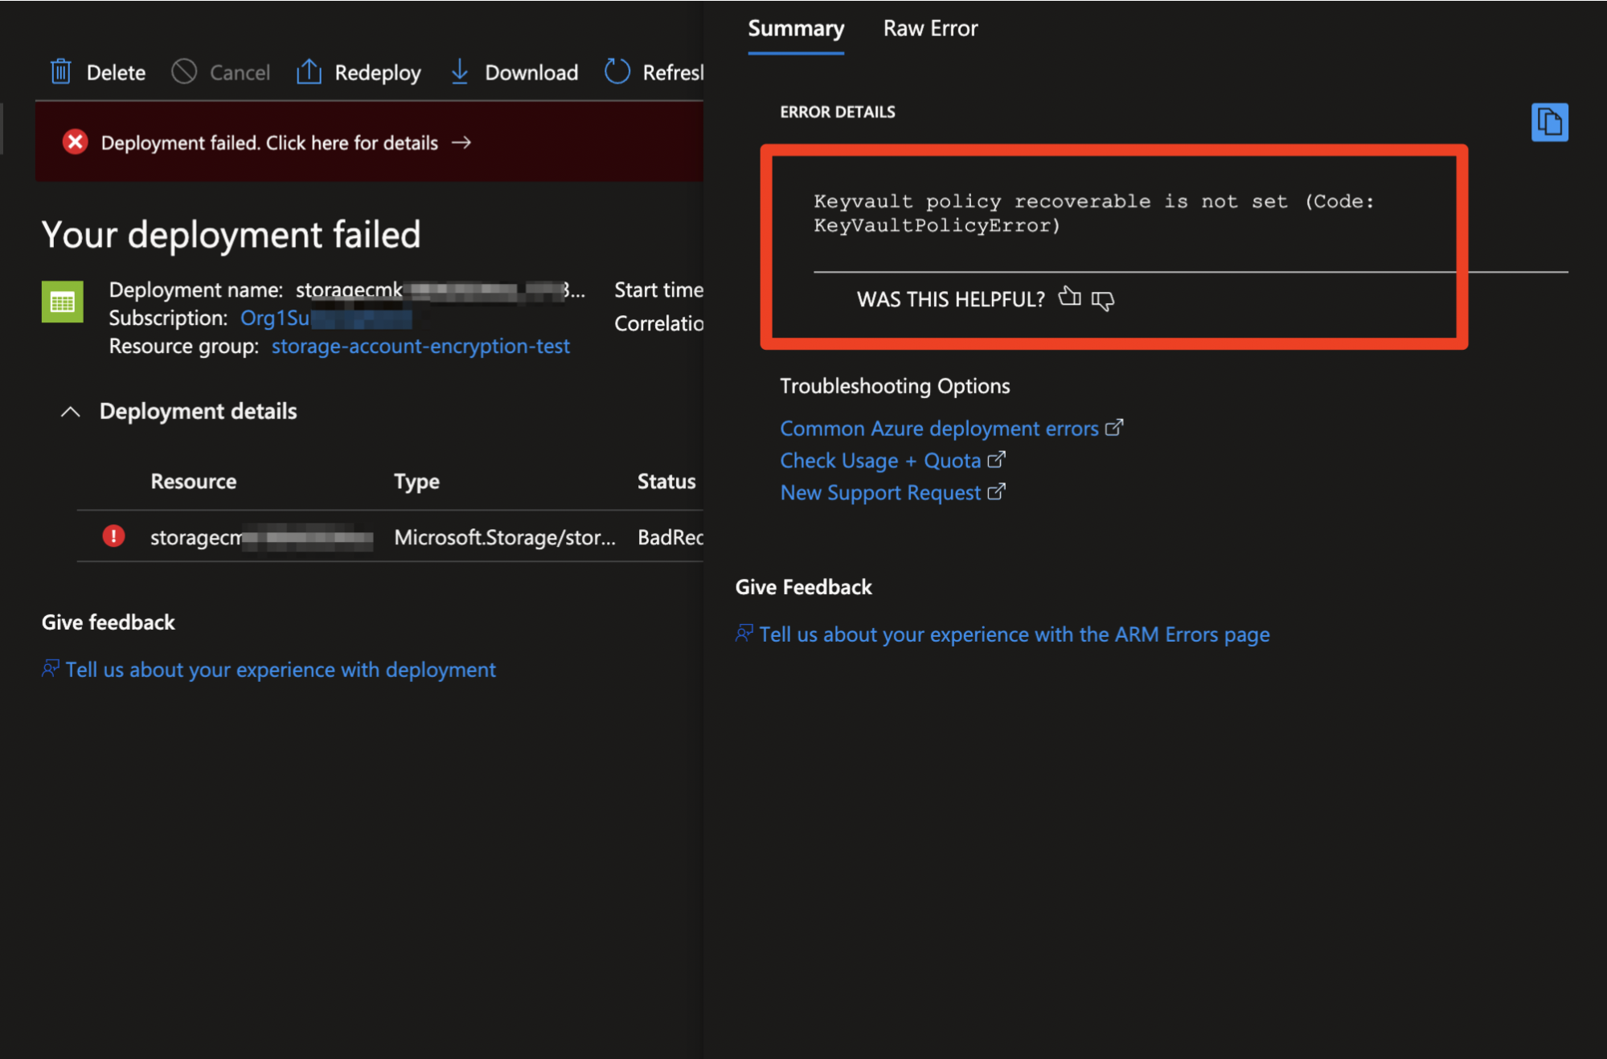The image size is (1607, 1059).
Task: Mark error details unhelpful with thumbs down
Action: click(1104, 301)
